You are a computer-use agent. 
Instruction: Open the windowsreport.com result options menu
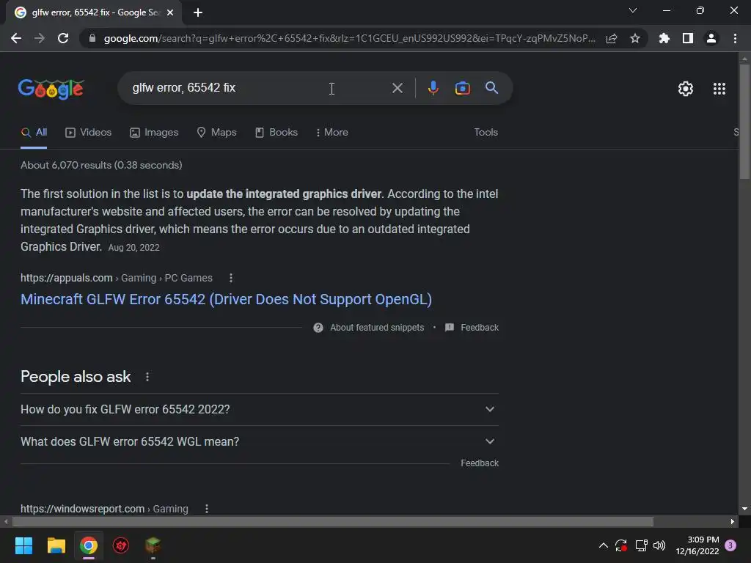pyautogui.click(x=206, y=509)
